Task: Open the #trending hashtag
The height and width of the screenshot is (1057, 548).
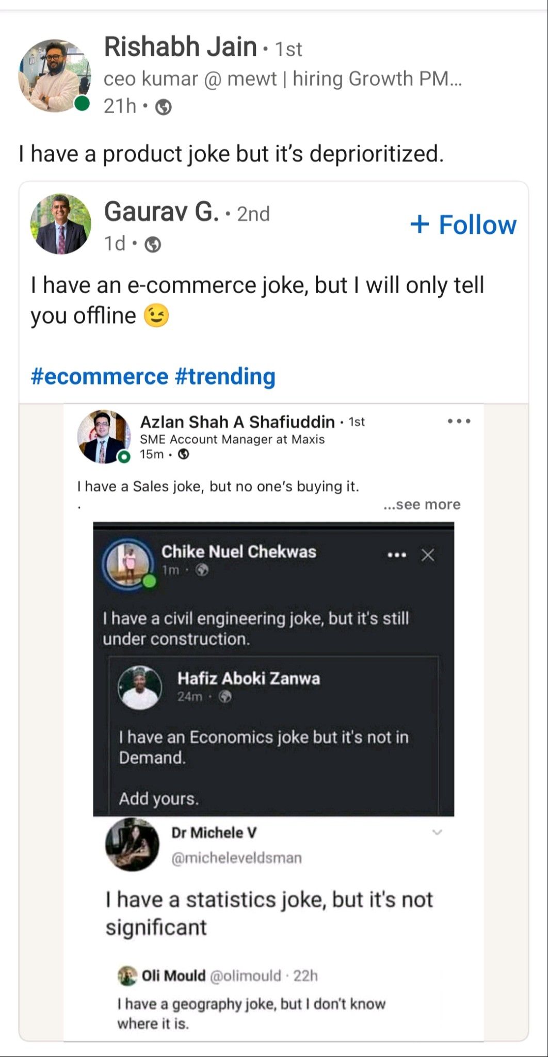Action: 225,376
